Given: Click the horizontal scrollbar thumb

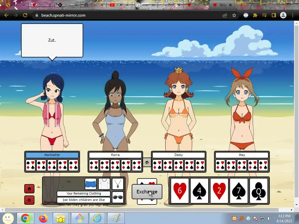Looking at the screenshot, I should point(142,210).
